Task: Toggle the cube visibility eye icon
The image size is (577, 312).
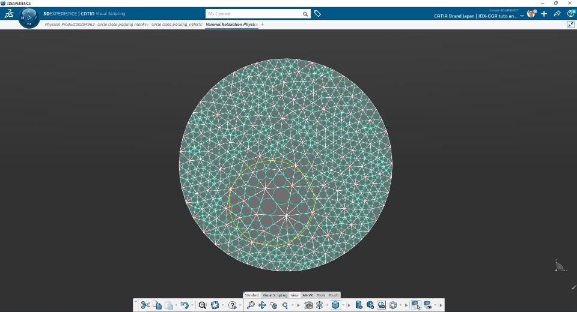Action: click(x=427, y=305)
